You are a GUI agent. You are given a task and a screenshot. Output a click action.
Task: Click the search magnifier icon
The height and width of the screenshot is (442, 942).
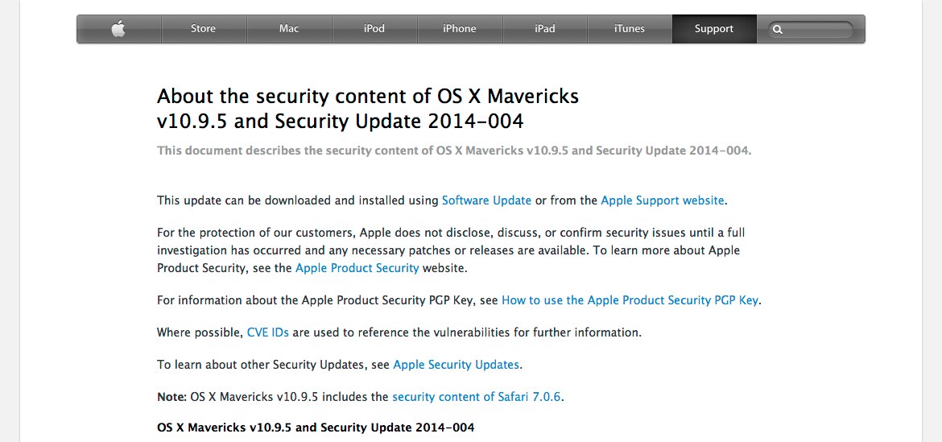point(777,30)
